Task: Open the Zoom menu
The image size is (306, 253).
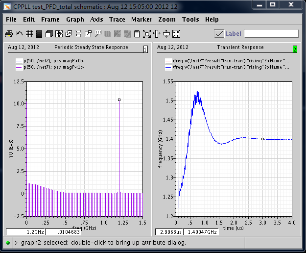Action: tap(167, 20)
